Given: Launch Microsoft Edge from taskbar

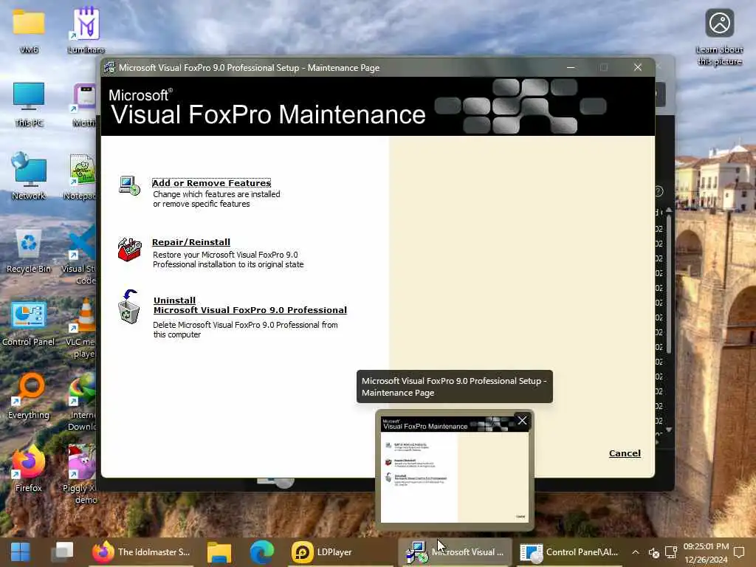Looking at the screenshot, I should click(262, 552).
